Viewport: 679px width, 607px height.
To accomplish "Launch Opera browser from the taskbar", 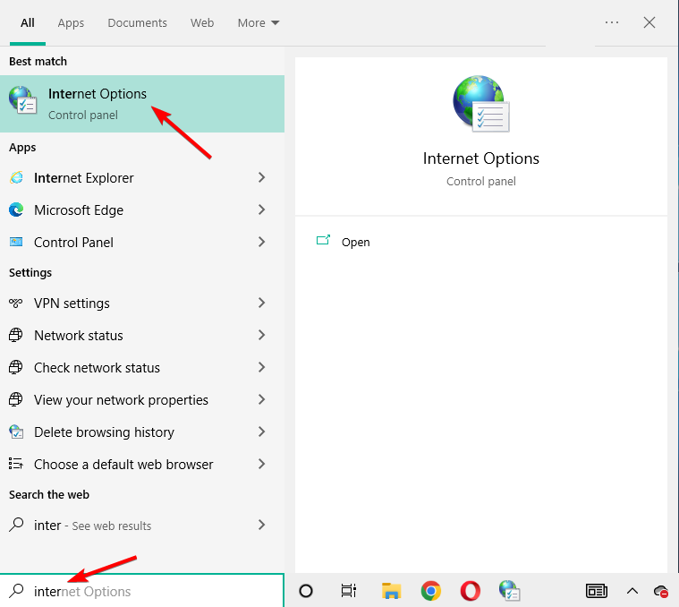I will click(471, 591).
